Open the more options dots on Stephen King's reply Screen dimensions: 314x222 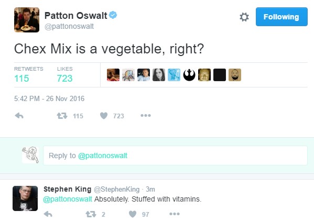(175, 214)
